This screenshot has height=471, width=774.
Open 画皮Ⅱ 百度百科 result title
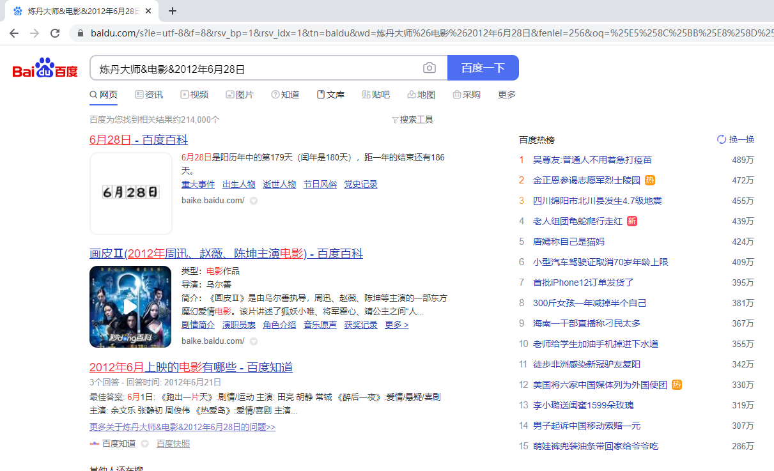click(x=226, y=254)
